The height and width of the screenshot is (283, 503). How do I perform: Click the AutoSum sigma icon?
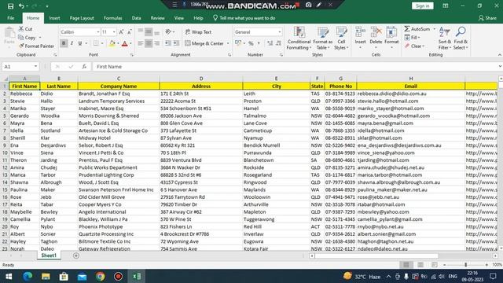[x=407, y=29]
